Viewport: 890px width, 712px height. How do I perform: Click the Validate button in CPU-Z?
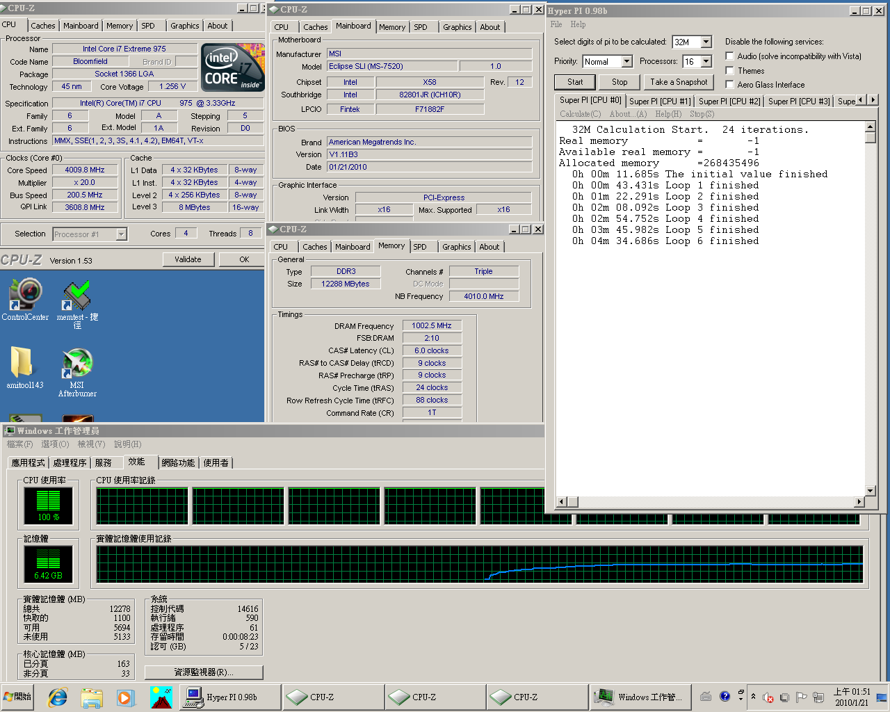(x=188, y=259)
